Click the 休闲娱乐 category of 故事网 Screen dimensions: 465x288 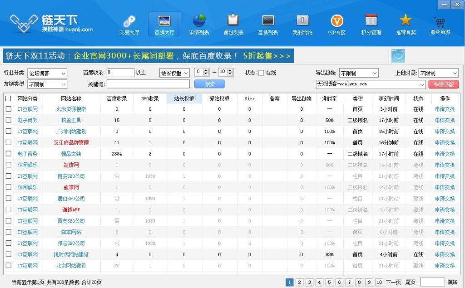point(28,187)
